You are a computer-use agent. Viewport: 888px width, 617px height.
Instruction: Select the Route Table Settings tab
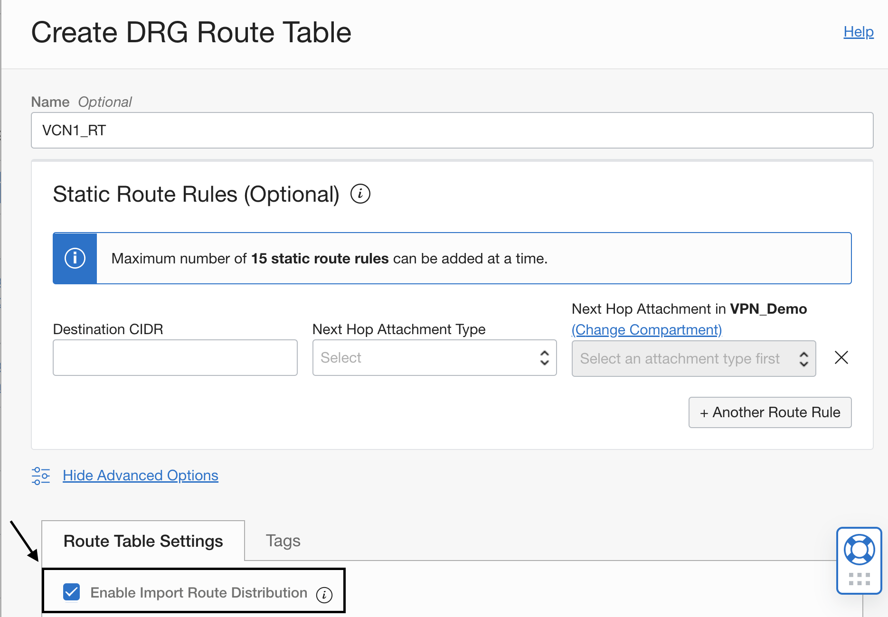143,541
